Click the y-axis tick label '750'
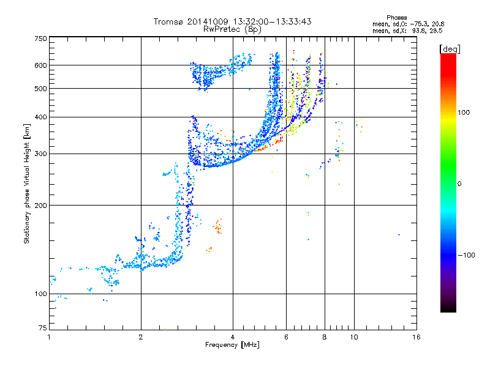Screen dimensions: 490x367 [x=40, y=39]
